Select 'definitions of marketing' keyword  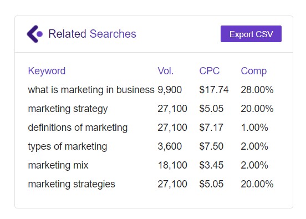[x=78, y=128]
